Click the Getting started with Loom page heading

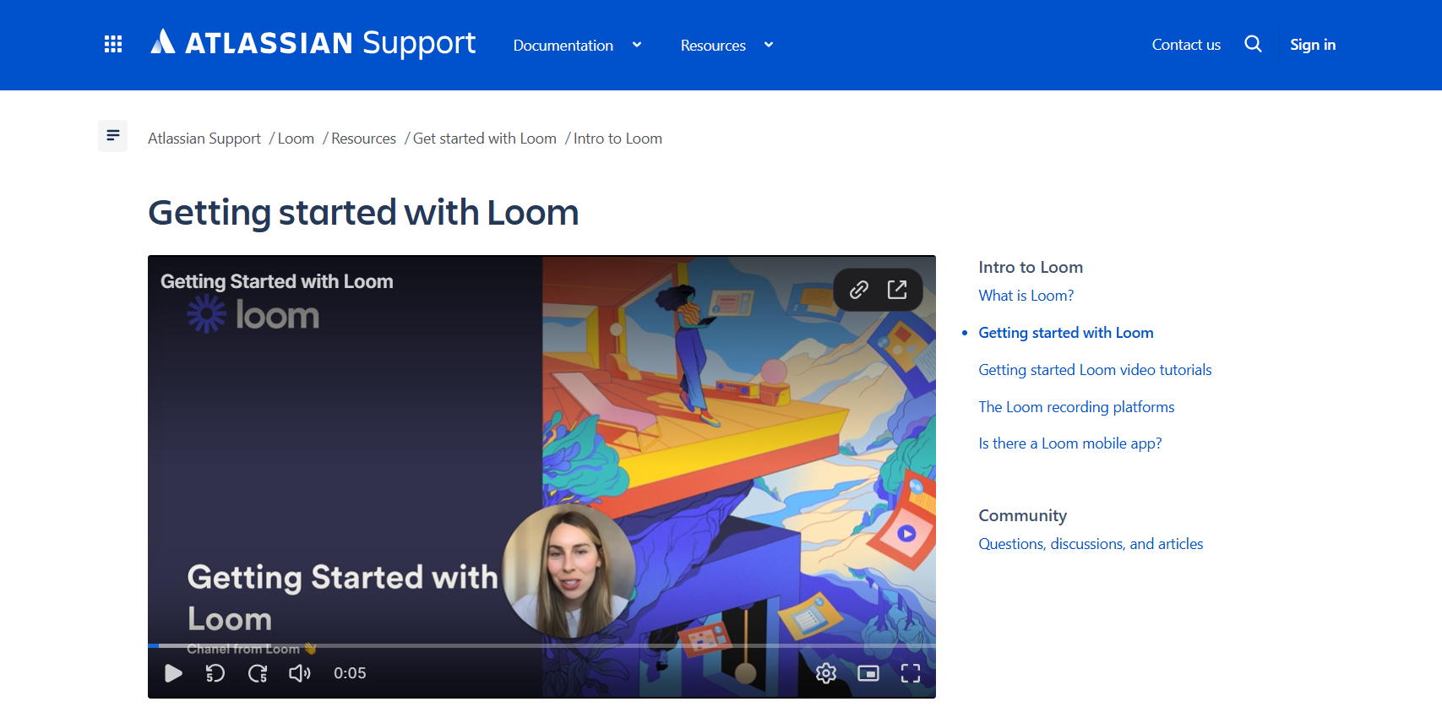363,213
